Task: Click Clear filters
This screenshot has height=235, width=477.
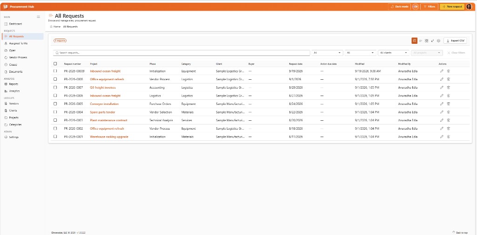Action: [x=456, y=53]
